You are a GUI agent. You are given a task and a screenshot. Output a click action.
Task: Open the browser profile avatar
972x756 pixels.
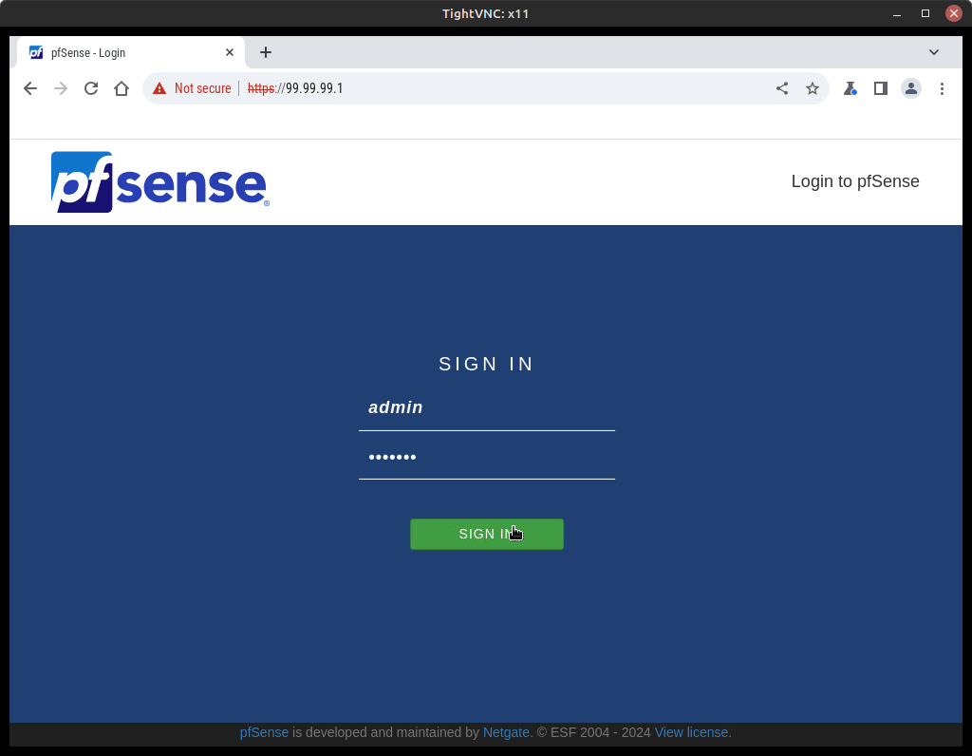911,88
